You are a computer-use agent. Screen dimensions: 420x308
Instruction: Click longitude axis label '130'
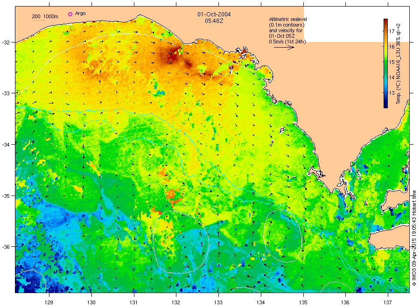[x=91, y=303]
